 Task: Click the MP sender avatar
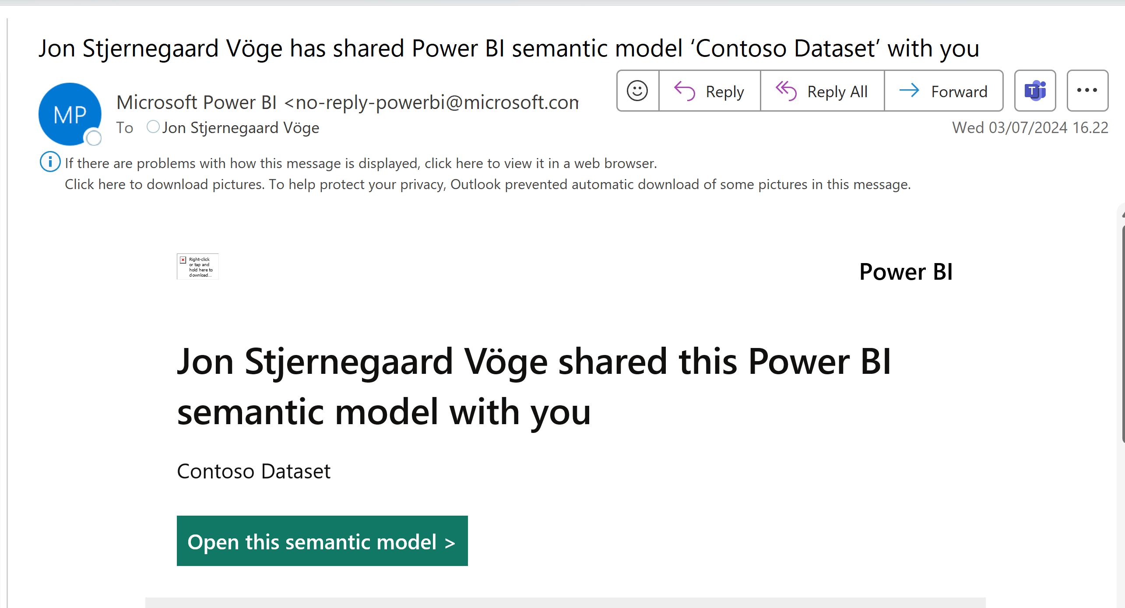(x=70, y=114)
